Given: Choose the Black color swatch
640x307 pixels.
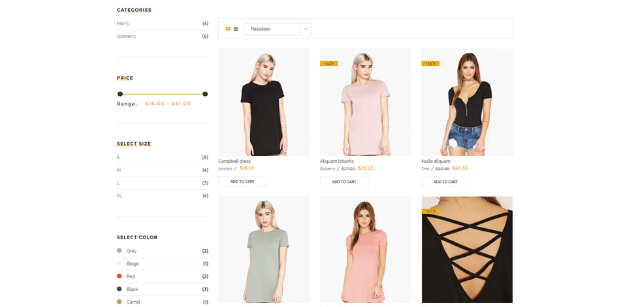Looking at the screenshot, I should point(119,289).
